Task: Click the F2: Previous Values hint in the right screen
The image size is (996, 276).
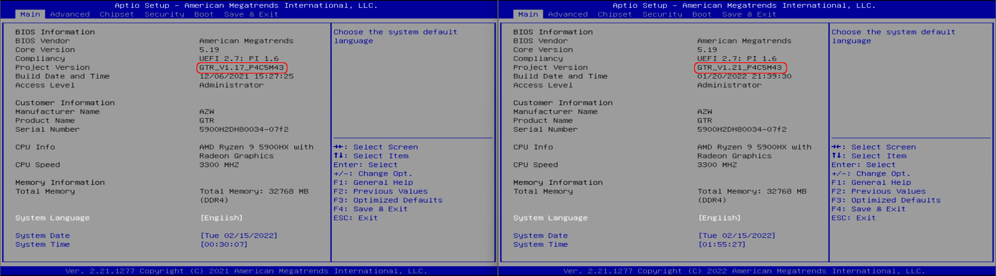Action: pyautogui.click(x=879, y=192)
